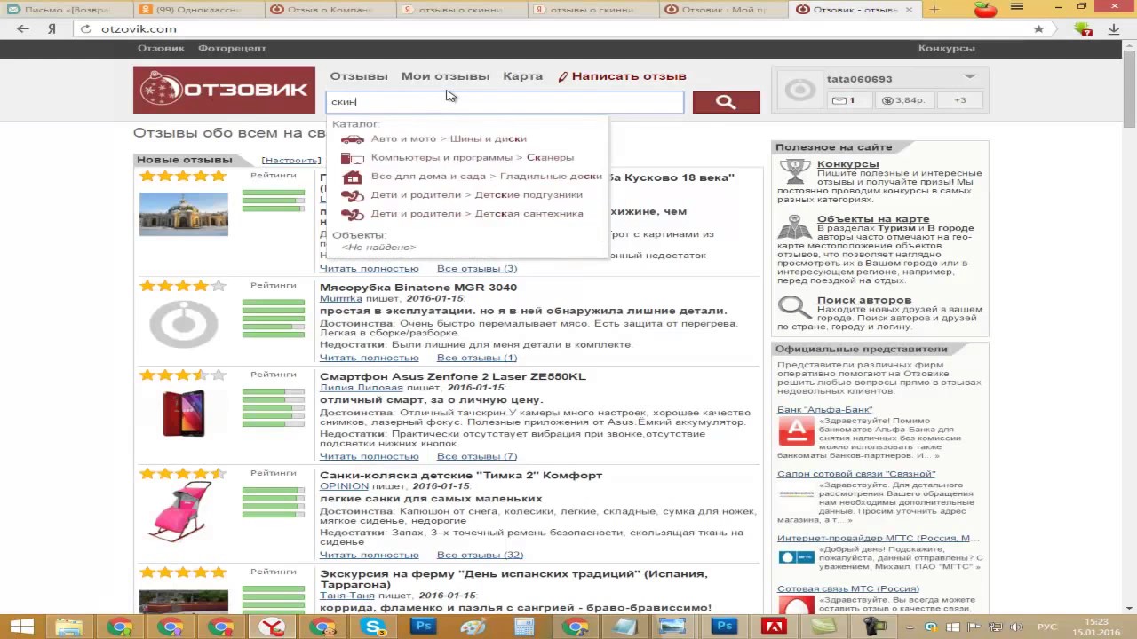The image size is (1137, 639).
Task: Click in search field containing скин
Action: [505, 102]
